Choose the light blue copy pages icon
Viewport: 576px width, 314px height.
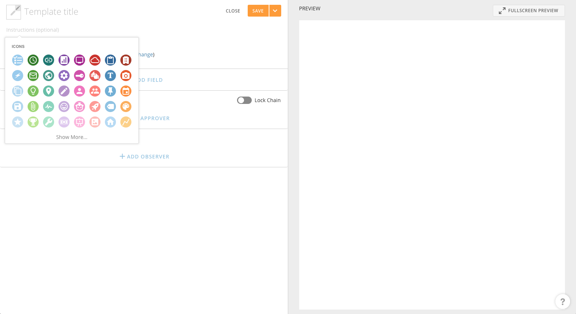(18, 91)
